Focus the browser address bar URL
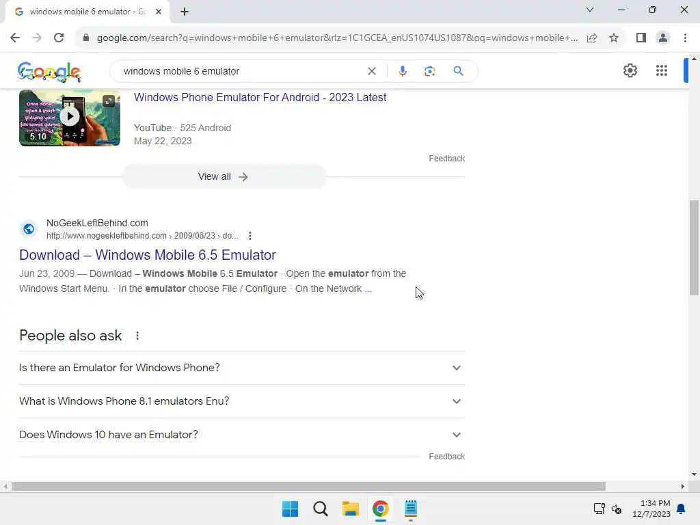This screenshot has width=700, height=525. click(337, 38)
